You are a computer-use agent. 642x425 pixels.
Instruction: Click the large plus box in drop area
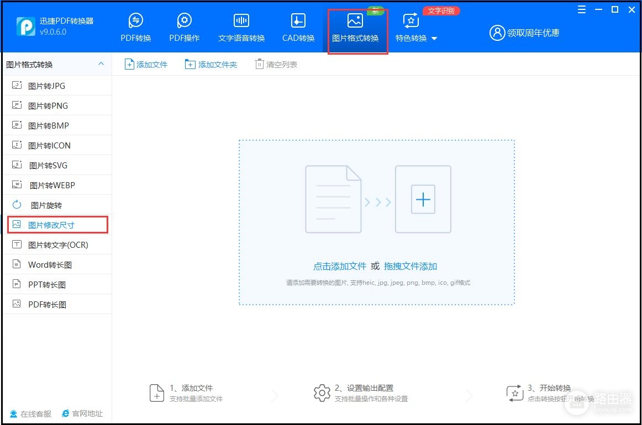[x=423, y=199]
